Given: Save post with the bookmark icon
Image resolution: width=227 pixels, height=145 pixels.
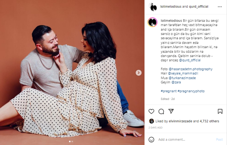Looking at the screenshot, I should pos(220,111).
